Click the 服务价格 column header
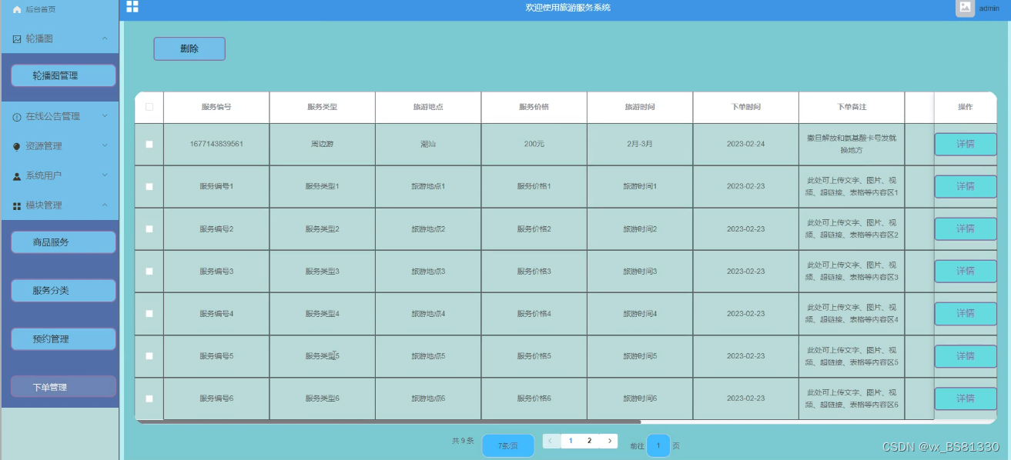This screenshot has width=1011, height=460. point(534,107)
